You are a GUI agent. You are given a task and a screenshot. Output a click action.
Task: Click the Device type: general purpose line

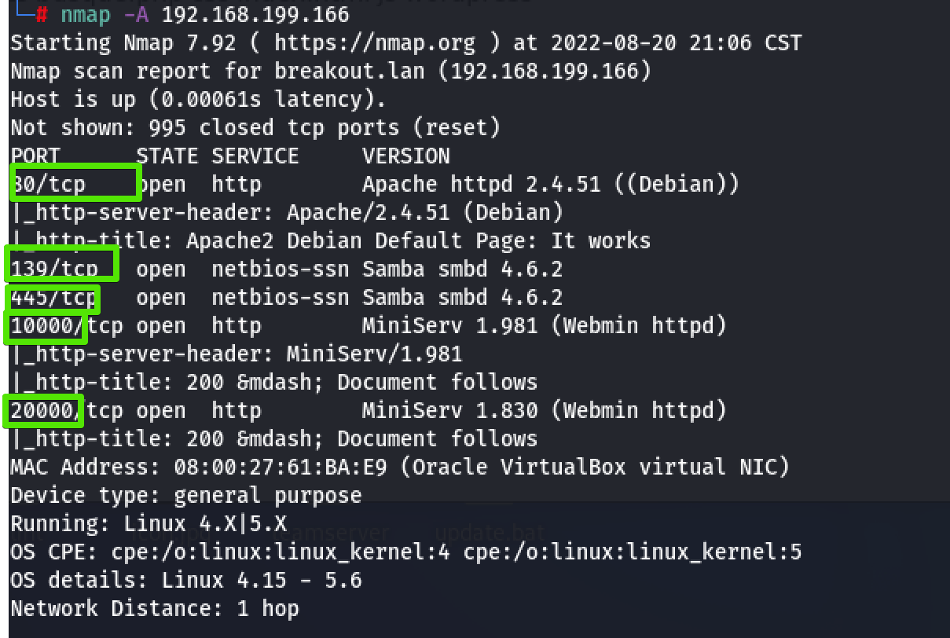click(x=185, y=496)
